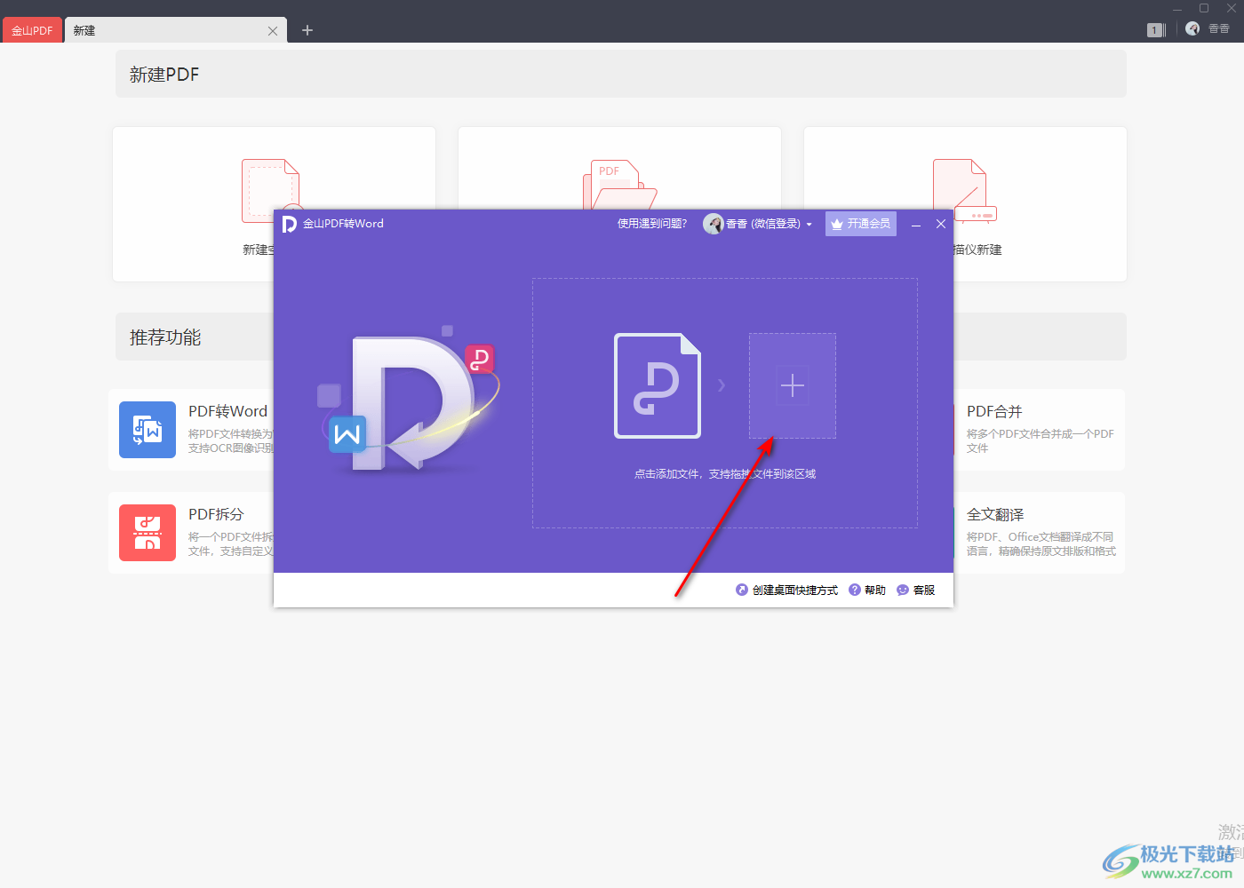Minimize the PDF转Word dialog
Viewport: 1244px width, 888px height.
[x=916, y=225]
